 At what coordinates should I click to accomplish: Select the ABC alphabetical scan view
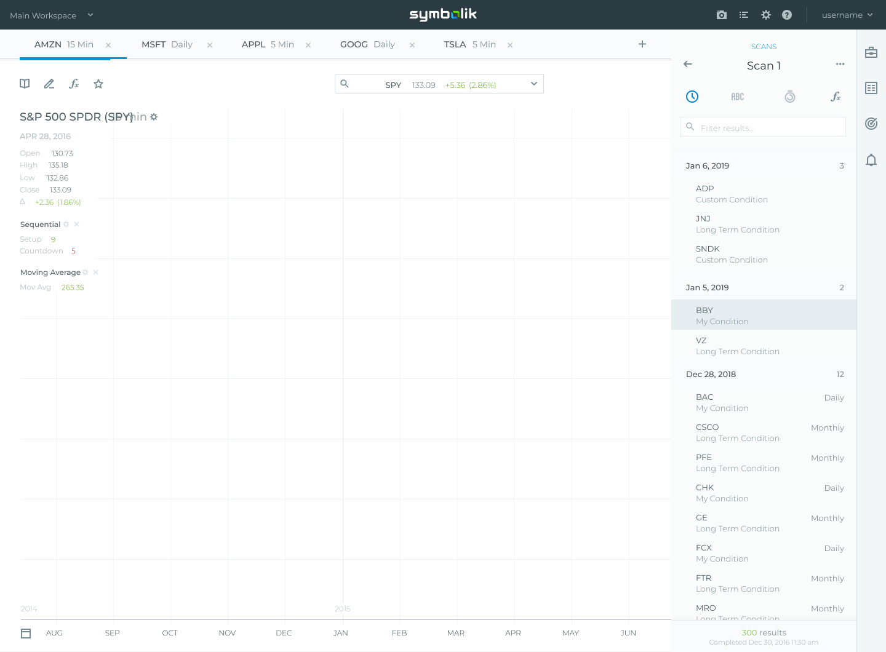(738, 97)
